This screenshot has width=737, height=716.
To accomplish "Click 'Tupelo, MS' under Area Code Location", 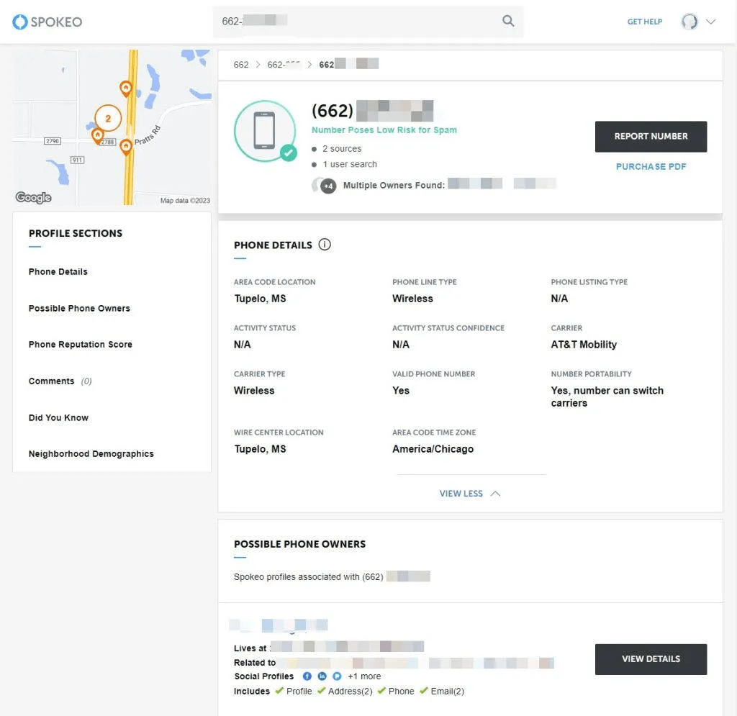I will (260, 299).
